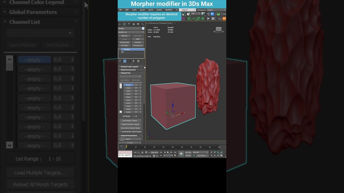
Task: Click the orange FP toolbar icon
Action: tap(224, 18)
